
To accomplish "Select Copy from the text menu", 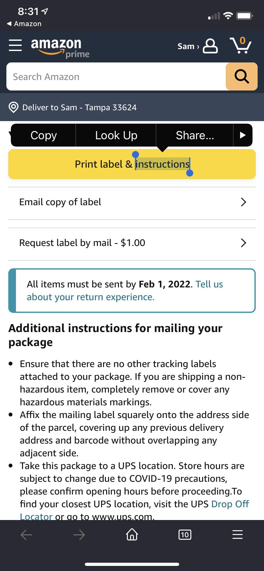I will [x=43, y=135].
